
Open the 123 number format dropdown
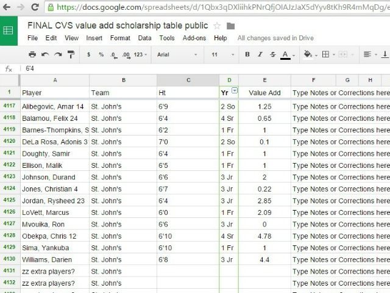tap(141, 54)
